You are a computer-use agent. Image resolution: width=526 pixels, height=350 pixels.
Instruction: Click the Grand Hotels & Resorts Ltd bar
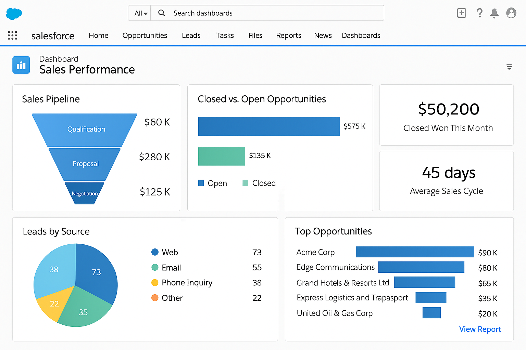coord(424,282)
